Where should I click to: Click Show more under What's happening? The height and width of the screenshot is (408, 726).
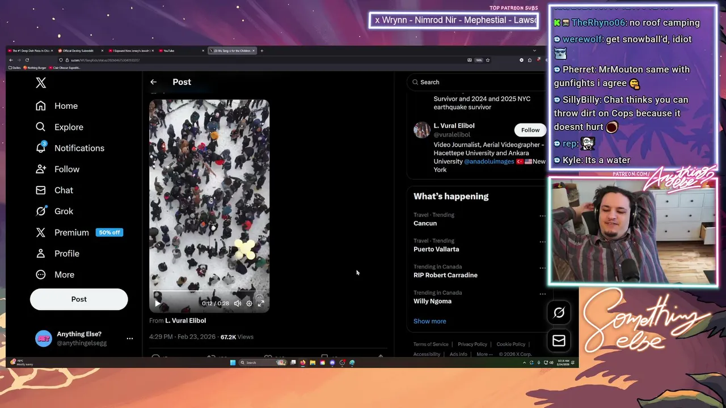429,321
